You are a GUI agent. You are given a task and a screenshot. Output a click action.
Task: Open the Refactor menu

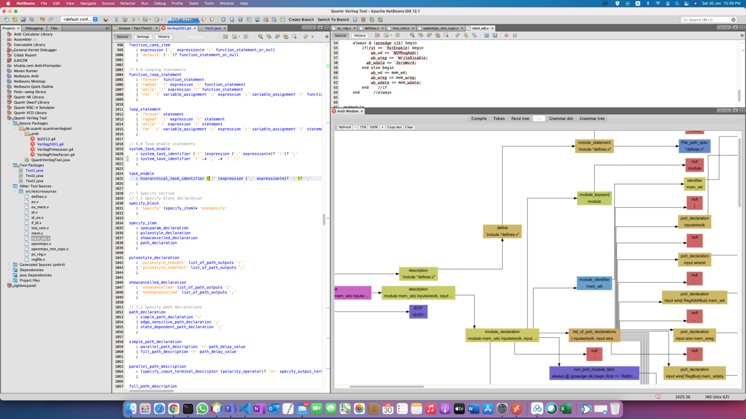(128, 3)
